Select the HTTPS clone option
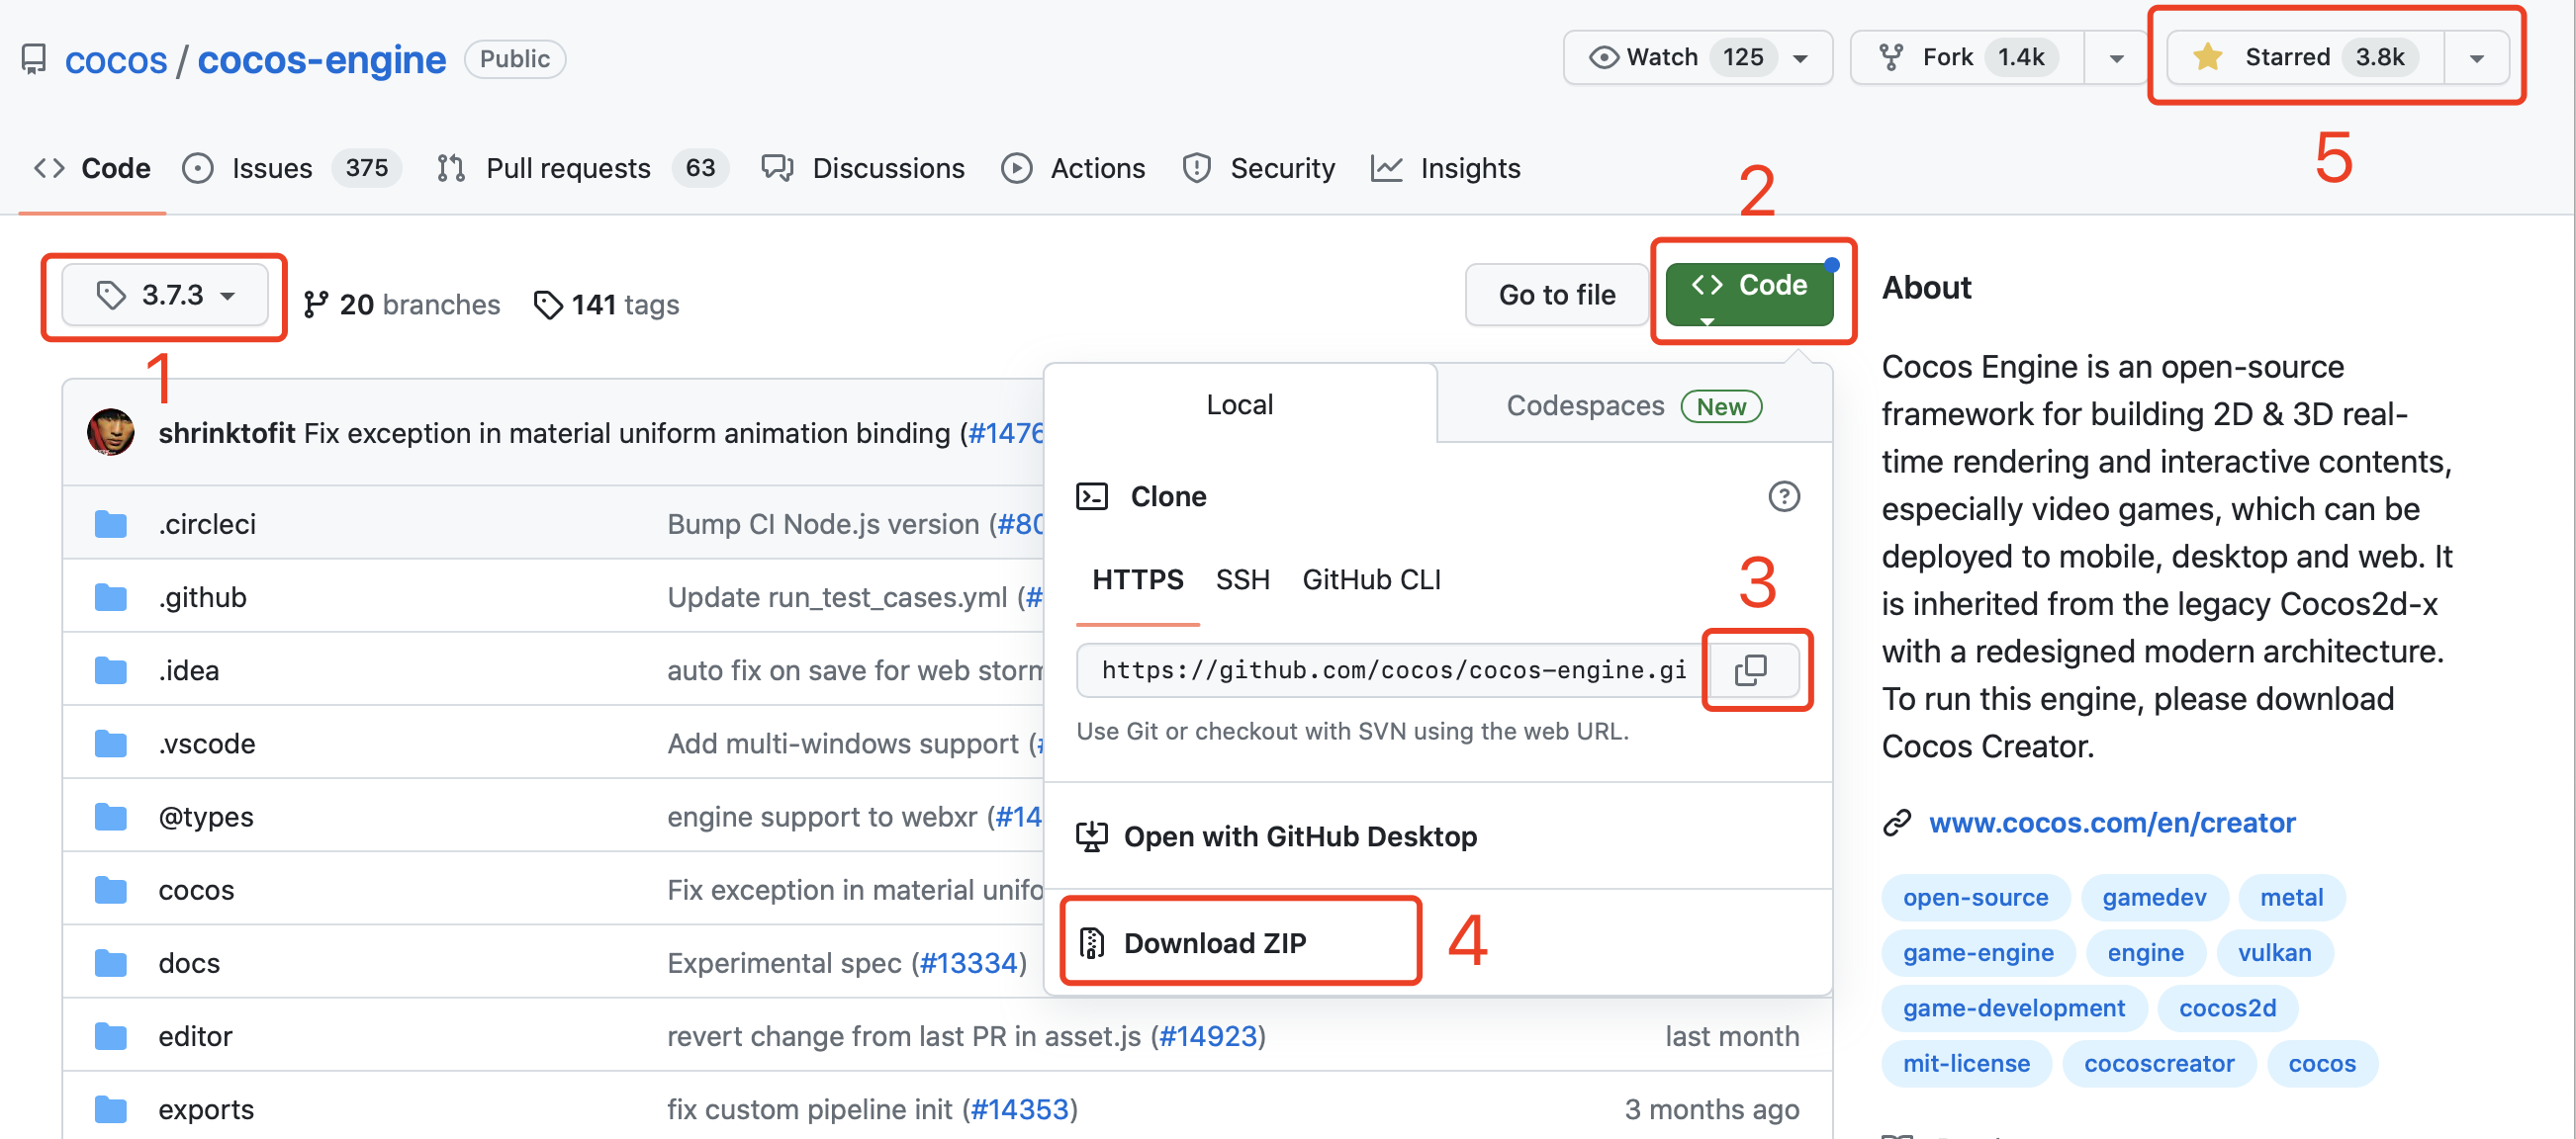 1137,579
